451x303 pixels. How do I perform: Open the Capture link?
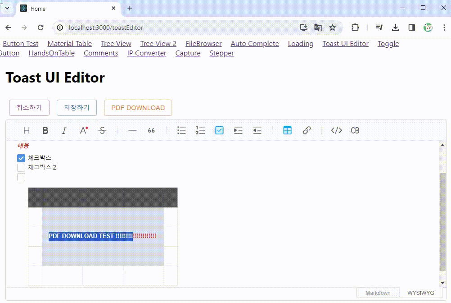click(x=188, y=53)
